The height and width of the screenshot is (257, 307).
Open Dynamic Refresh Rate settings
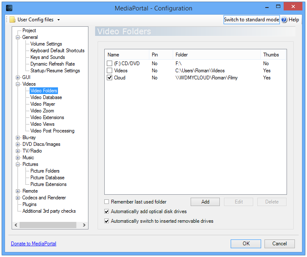(53, 64)
